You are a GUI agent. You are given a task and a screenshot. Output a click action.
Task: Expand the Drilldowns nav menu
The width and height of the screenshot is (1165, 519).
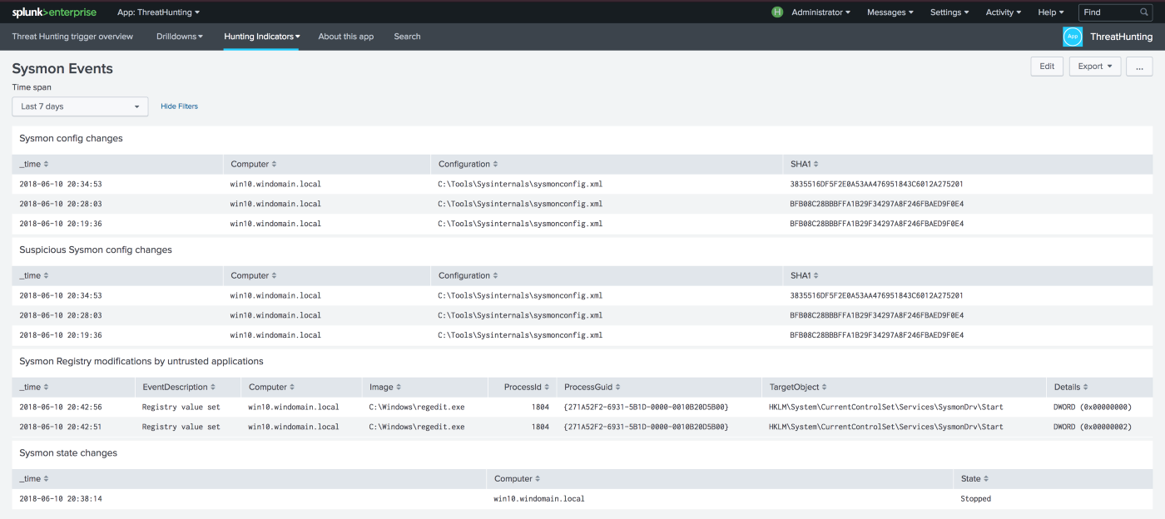pos(180,37)
